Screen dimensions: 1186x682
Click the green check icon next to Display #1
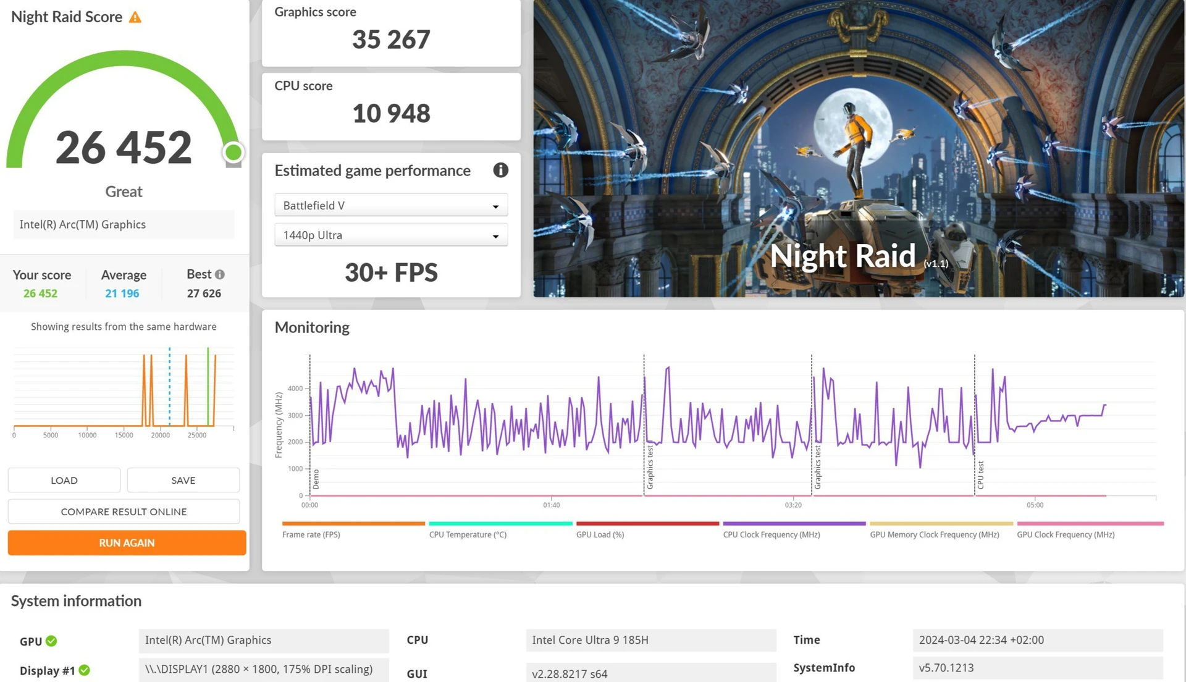coord(85,670)
